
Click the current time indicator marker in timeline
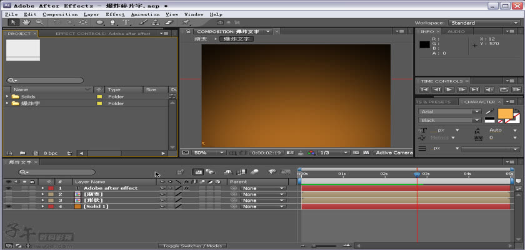tap(417, 174)
